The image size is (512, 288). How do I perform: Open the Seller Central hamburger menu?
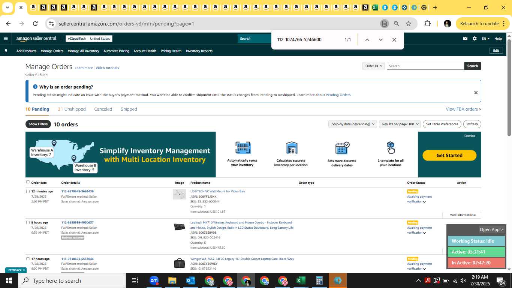pyautogui.click(x=6, y=38)
